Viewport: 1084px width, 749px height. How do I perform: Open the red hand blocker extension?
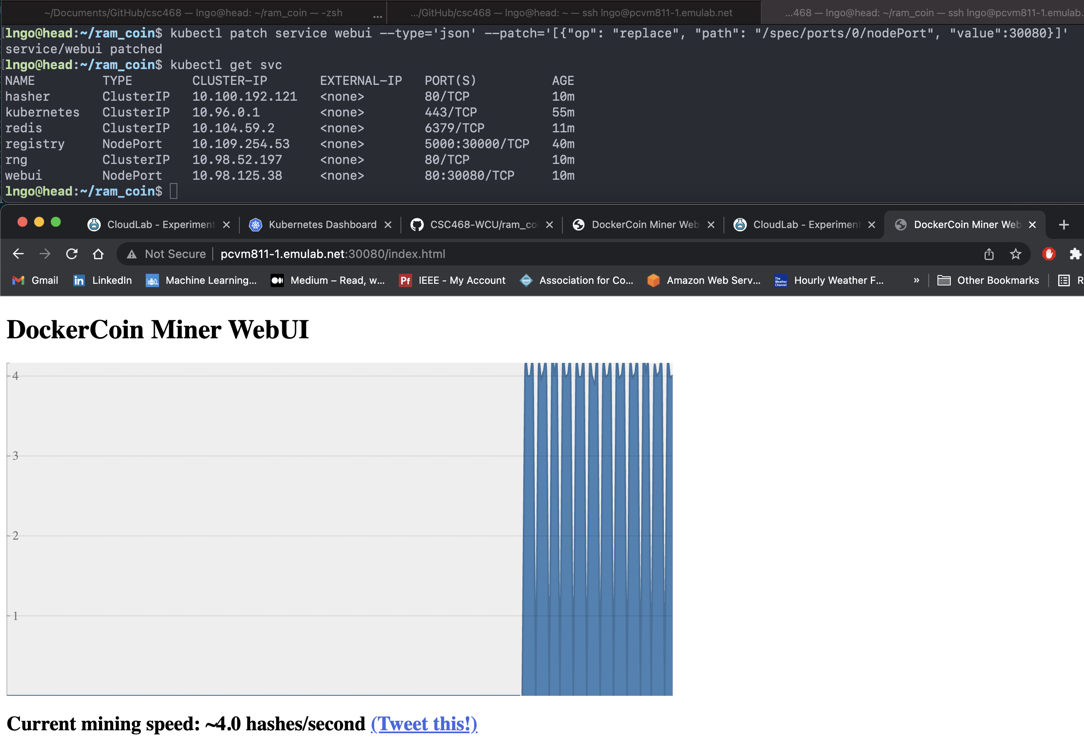1049,254
